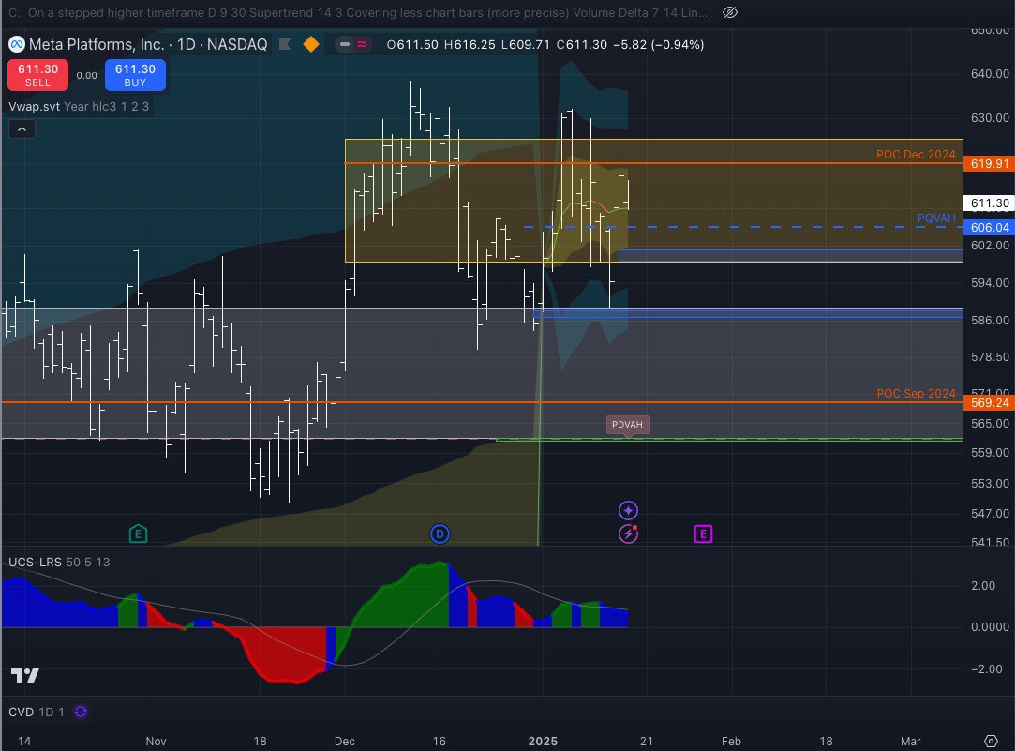This screenshot has width=1015, height=751.
Task: Select the Vwap.svt indicator legend
Action: 35,107
